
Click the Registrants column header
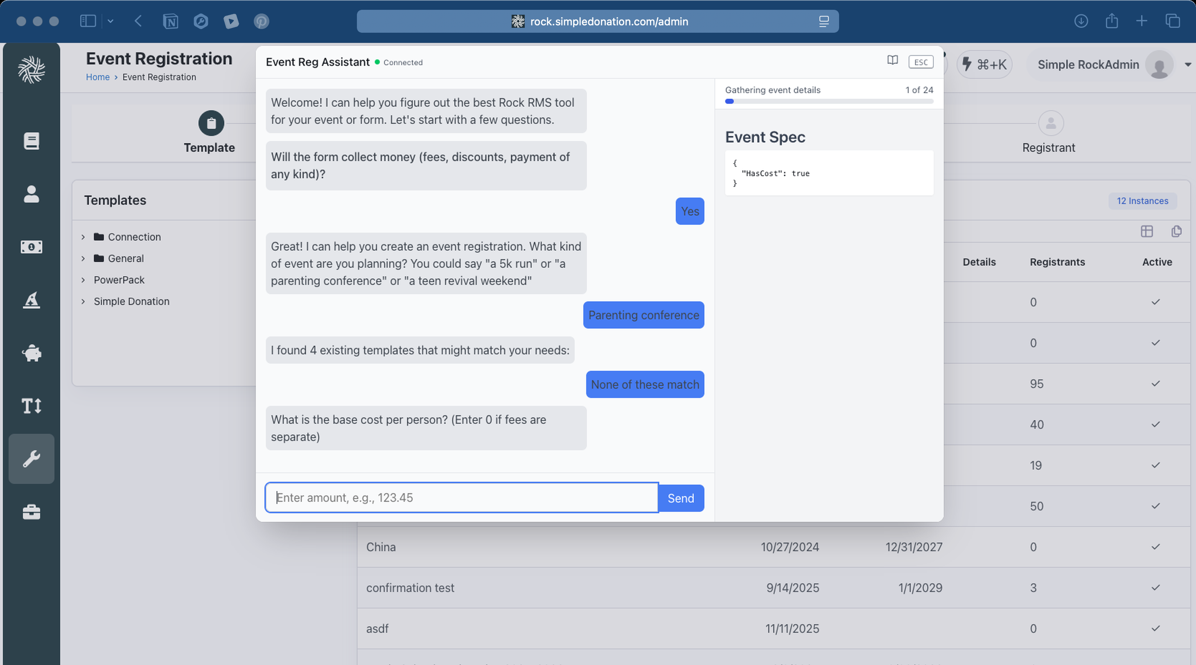pos(1057,262)
